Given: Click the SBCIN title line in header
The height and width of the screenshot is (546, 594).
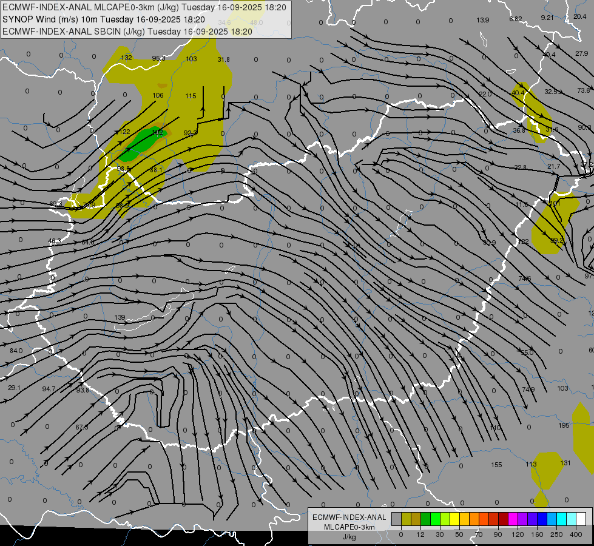Looking at the screenshot, I should point(127,32).
